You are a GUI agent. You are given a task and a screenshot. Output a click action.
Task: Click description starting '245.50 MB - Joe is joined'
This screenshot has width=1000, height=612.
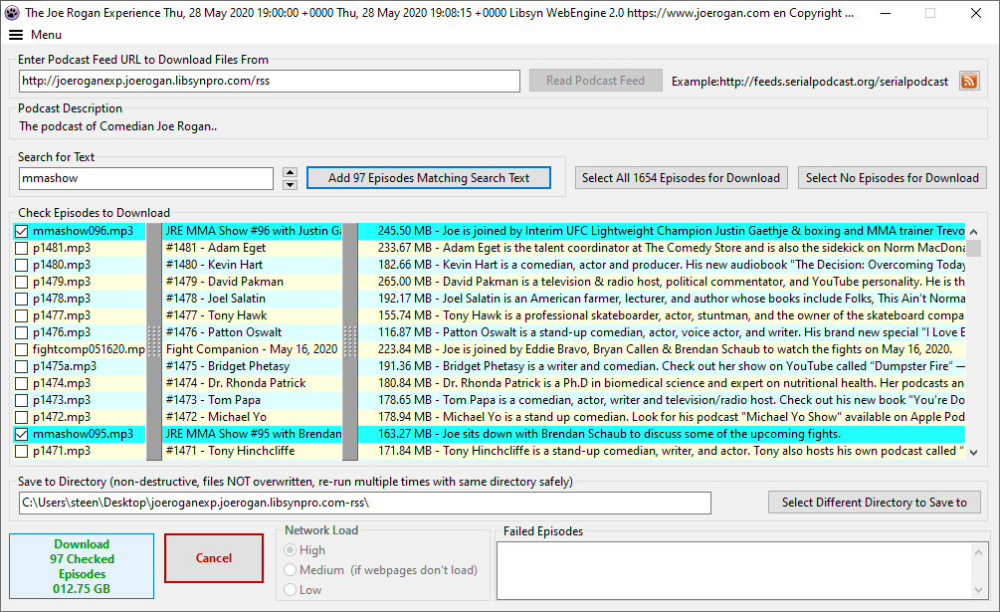(x=671, y=231)
